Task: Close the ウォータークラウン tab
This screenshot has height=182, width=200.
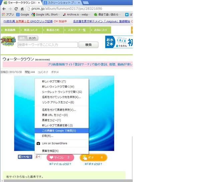Action: [39, 3]
